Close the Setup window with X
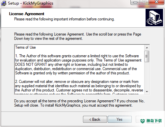Screen dimensions: 165x127 pos(156,2)
